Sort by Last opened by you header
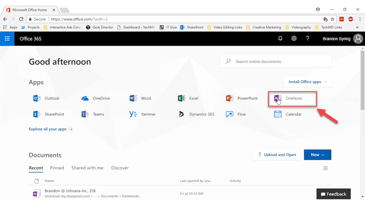The width and height of the screenshot is (365, 205). coord(195,181)
